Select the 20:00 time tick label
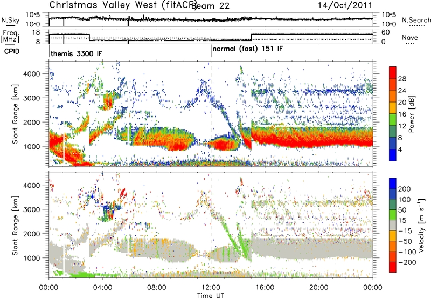431x299 pixels. 319,288
